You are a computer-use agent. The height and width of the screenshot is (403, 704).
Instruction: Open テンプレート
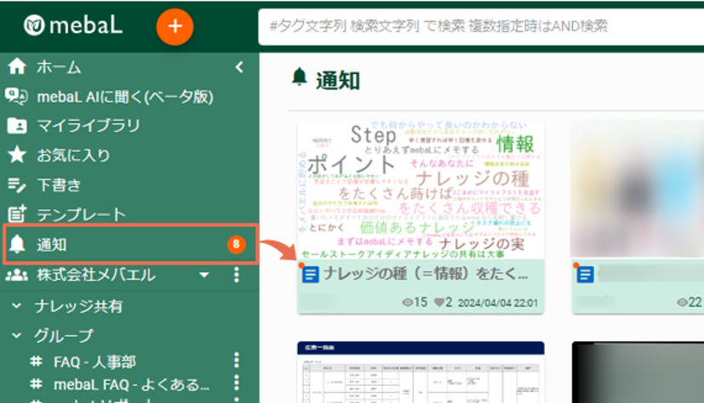(81, 215)
